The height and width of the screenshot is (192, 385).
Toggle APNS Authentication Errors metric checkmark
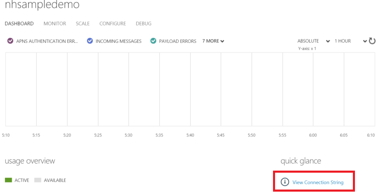point(11,41)
